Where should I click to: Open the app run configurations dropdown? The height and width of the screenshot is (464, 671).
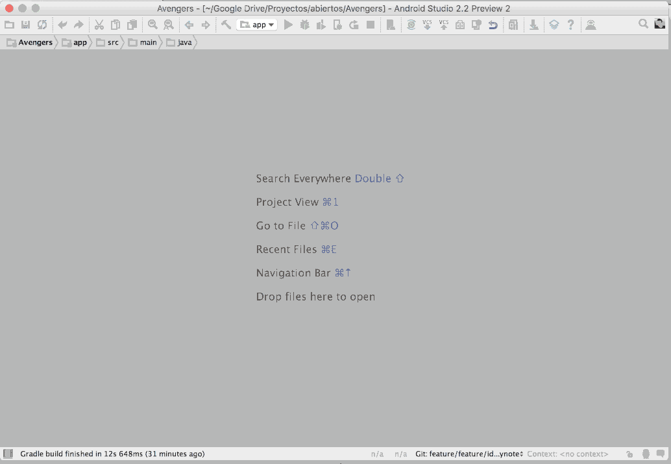point(257,24)
